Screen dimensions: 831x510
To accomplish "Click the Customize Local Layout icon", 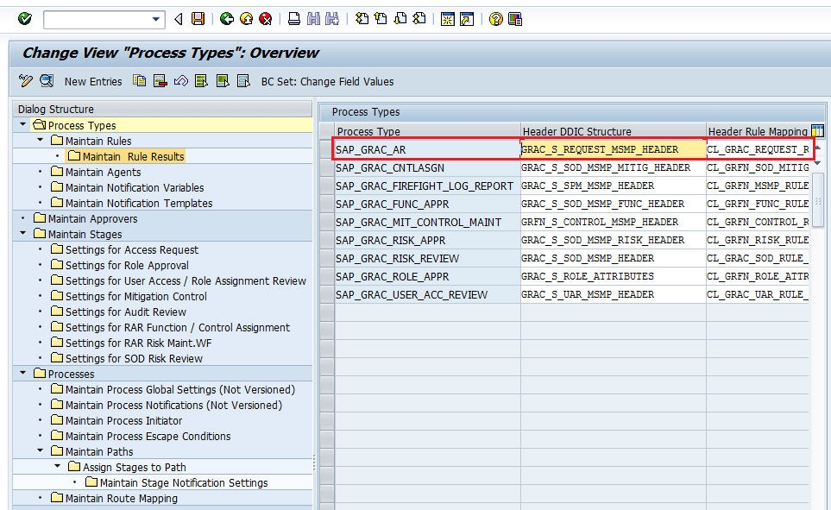I will [515, 19].
